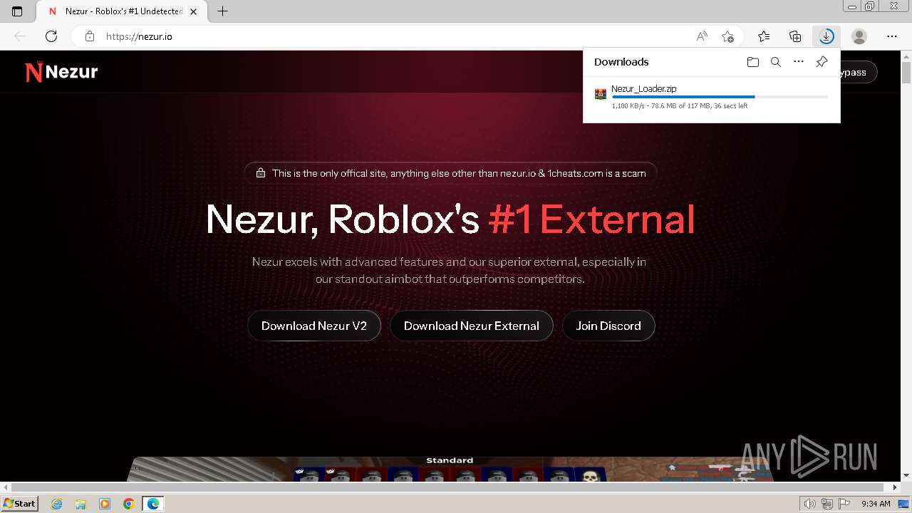Click the Nezur, Roblox's #1 External heading
Screen dimensions: 912x513
tap(450, 219)
